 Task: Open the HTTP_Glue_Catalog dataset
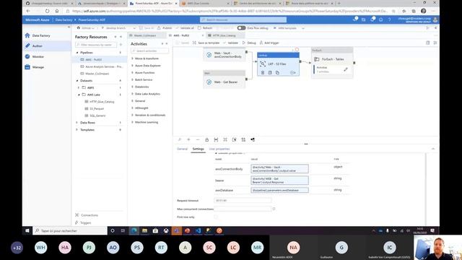102,102
